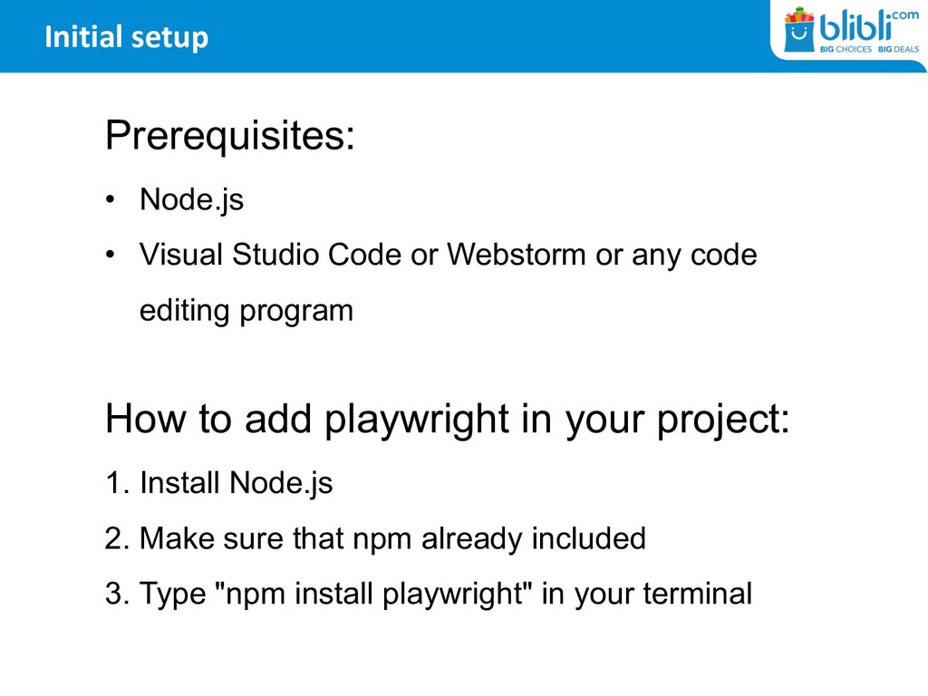Click the shopping bag icon in logo

[x=799, y=30]
